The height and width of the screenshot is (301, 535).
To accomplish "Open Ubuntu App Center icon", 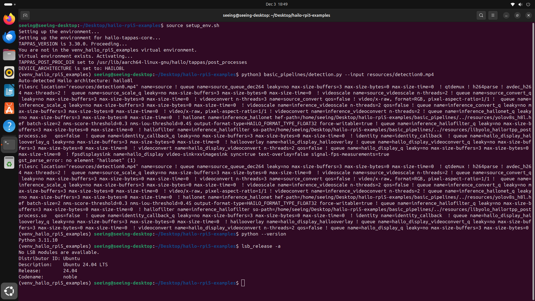I will pos(9,108).
